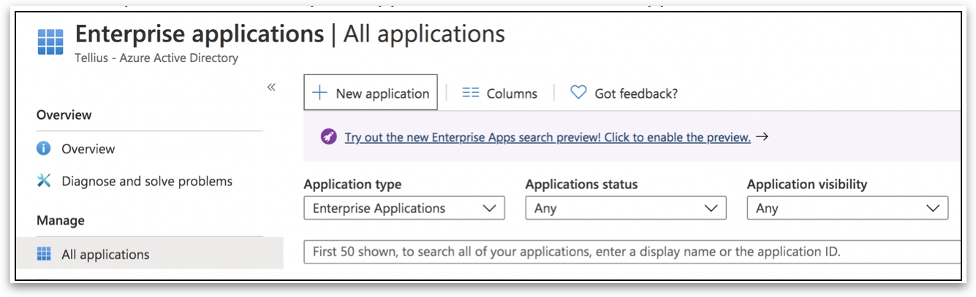Click the grid icon next to All applications

coord(44,254)
